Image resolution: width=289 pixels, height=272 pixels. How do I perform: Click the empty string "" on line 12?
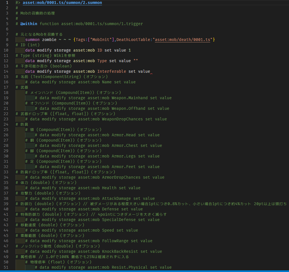click(x=135, y=61)
